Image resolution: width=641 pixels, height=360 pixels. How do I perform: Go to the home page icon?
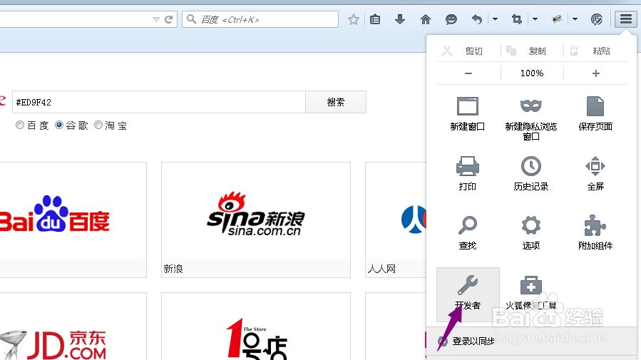(x=426, y=19)
